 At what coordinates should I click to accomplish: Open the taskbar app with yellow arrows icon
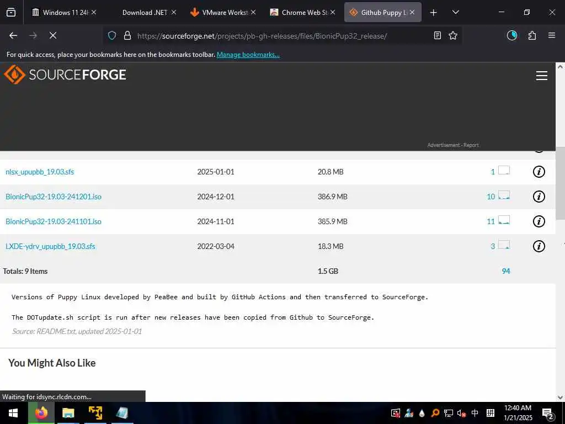point(95,413)
